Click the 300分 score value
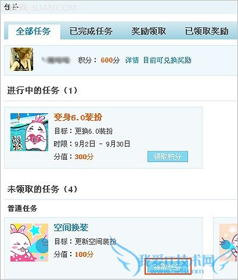The width and height of the screenshot is (238, 280). 84,157
